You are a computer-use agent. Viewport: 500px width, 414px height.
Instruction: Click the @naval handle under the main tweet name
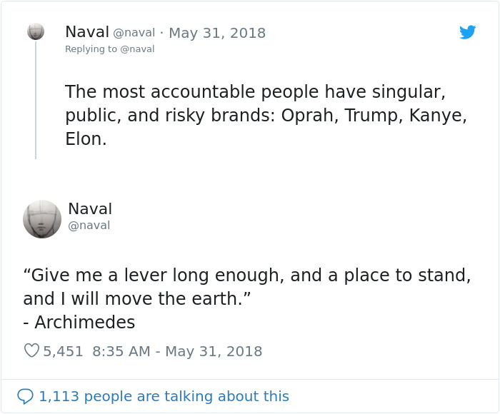[x=89, y=226]
